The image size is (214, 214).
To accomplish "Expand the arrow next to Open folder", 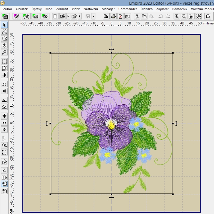I will pos(68,16).
